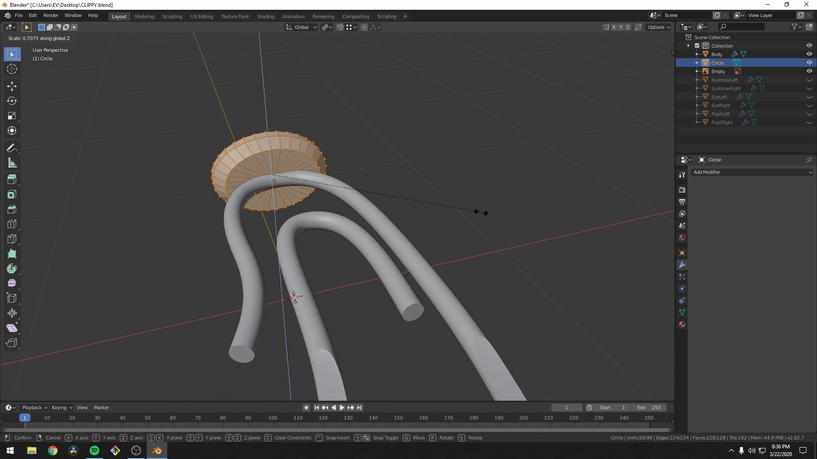817x459 pixels.
Task: Open the Render menu
Action: (51, 15)
